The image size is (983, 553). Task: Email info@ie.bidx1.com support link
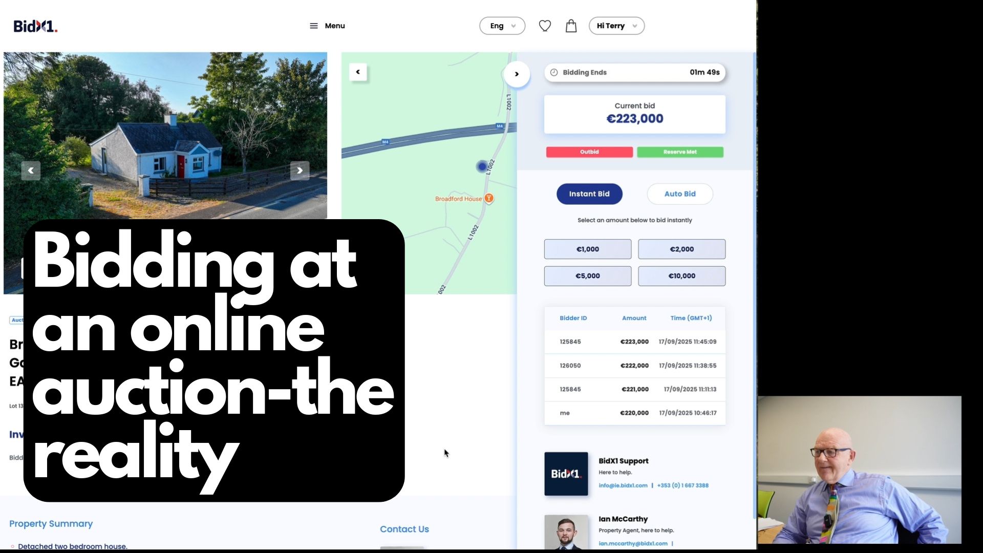(623, 485)
